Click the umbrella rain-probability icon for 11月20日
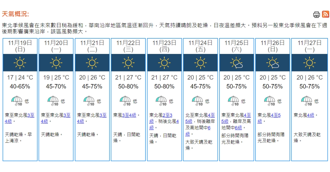The width and height of the screenshot is (330, 172). coord(53,101)
